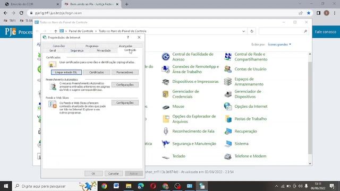Open Word from the taskbar

point(116,186)
